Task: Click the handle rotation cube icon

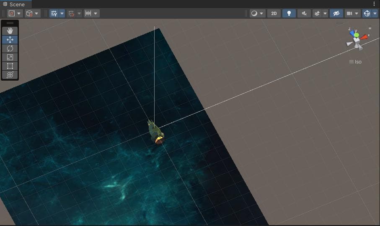Action: [29, 13]
